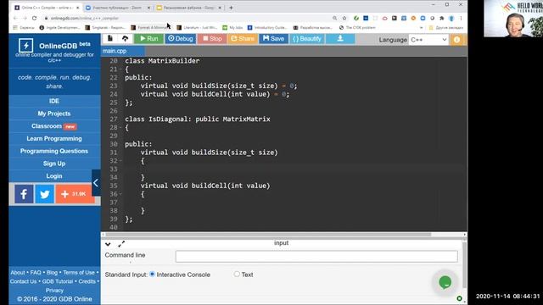The width and height of the screenshot is (543, 305).
Task: Fold code at line 36
Action: pos(120,194)
